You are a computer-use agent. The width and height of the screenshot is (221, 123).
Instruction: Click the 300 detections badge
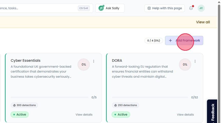[24, 105]
